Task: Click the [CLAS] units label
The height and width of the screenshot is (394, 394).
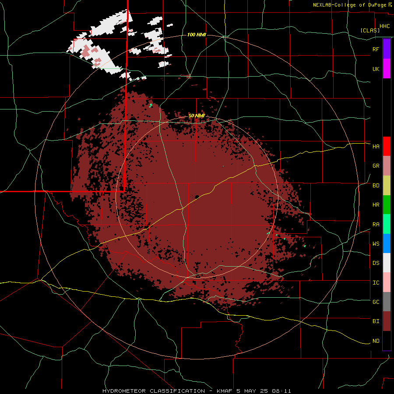Action: [x=370, y=30]
